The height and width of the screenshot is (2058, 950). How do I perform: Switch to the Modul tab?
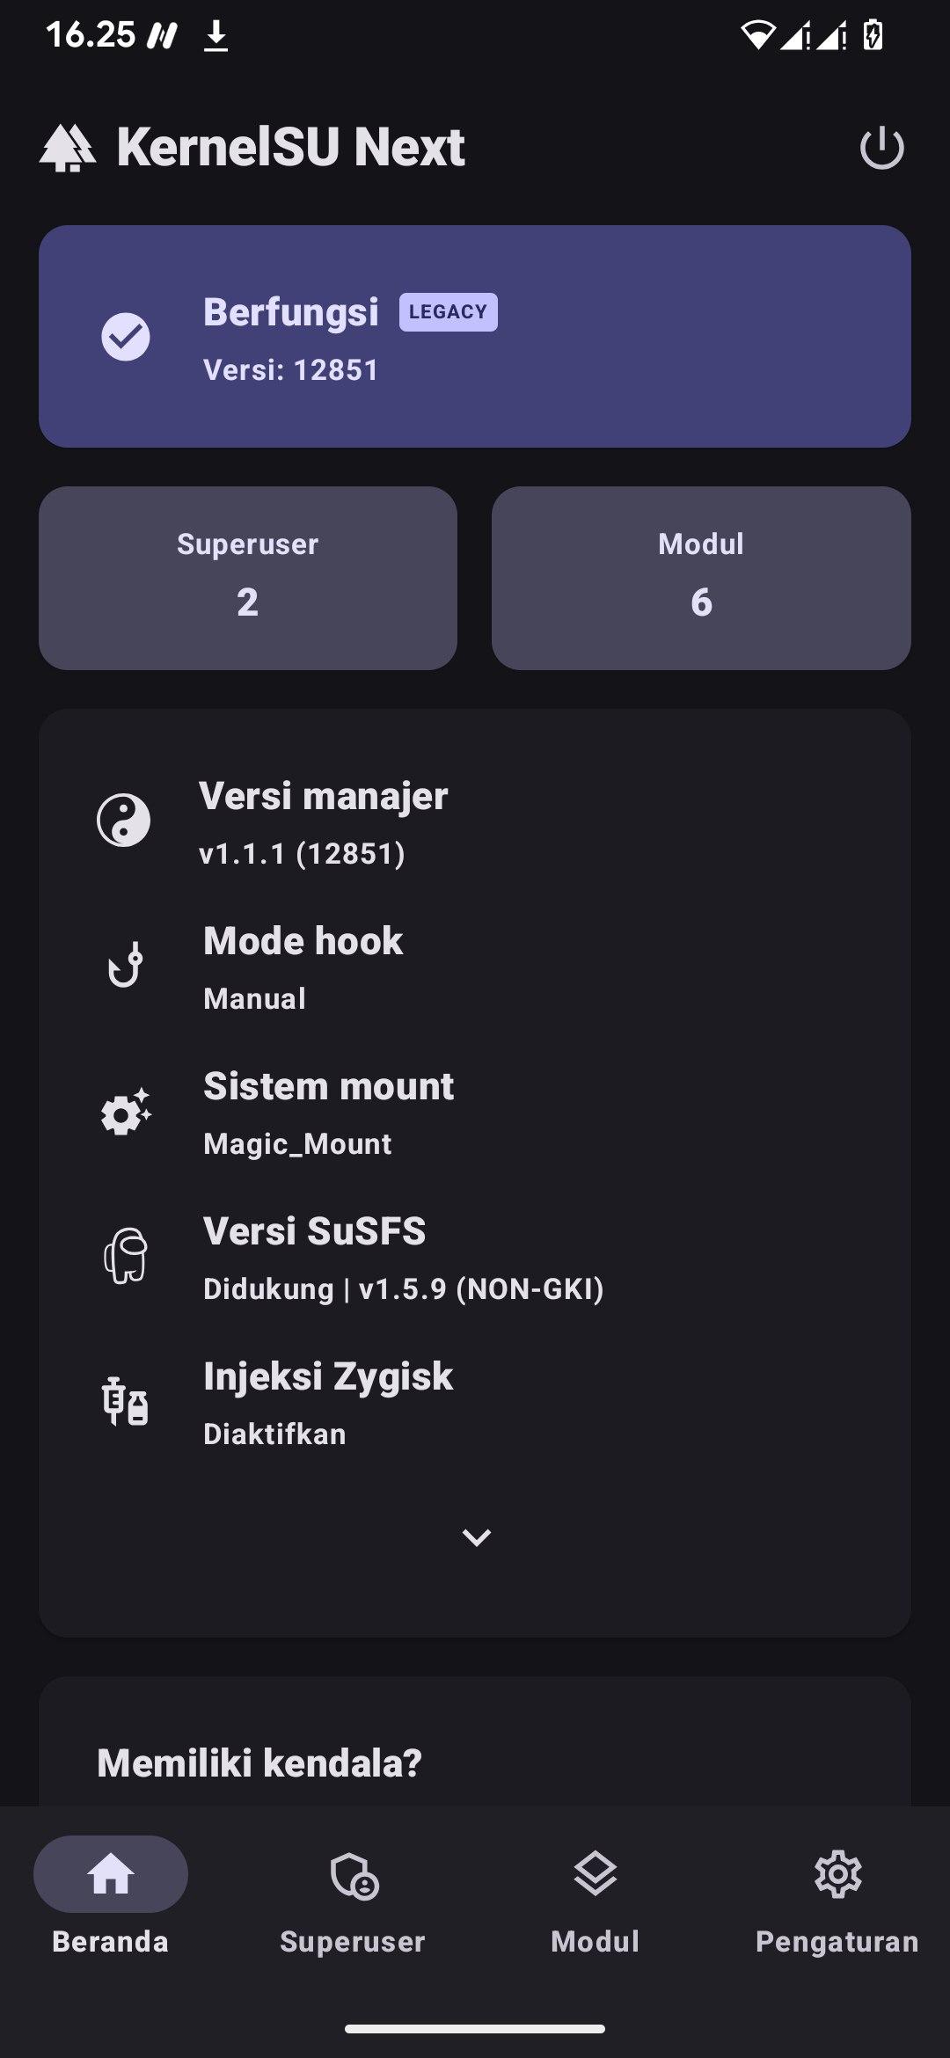(596, 1894)
